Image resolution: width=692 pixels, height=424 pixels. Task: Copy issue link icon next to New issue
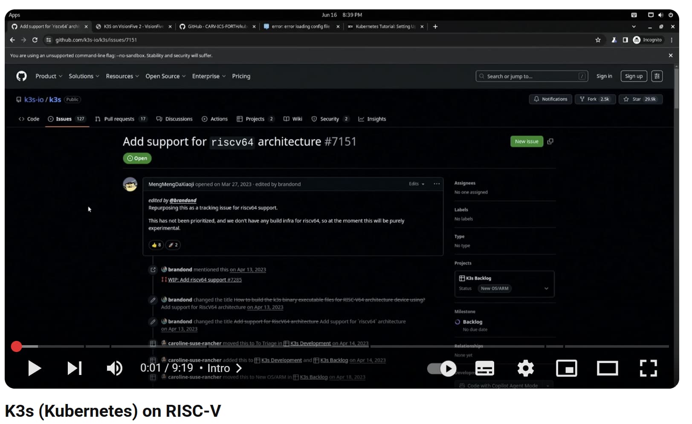(x=550, y=141)
